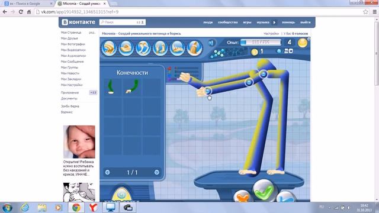
Task: Go to next limbs page arrow
Action: pyautogui.click(x=156, y=172)
